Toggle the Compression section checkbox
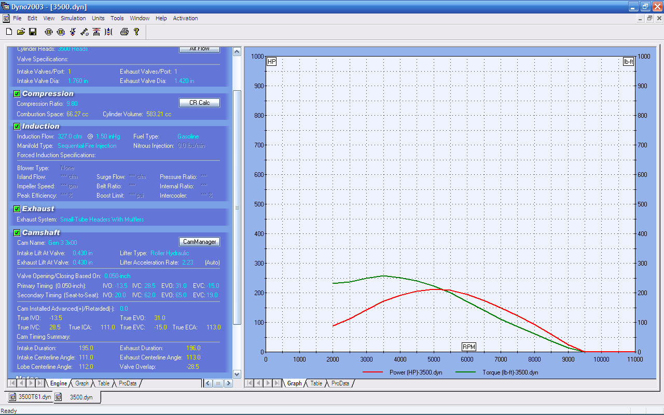 point(17,94)
